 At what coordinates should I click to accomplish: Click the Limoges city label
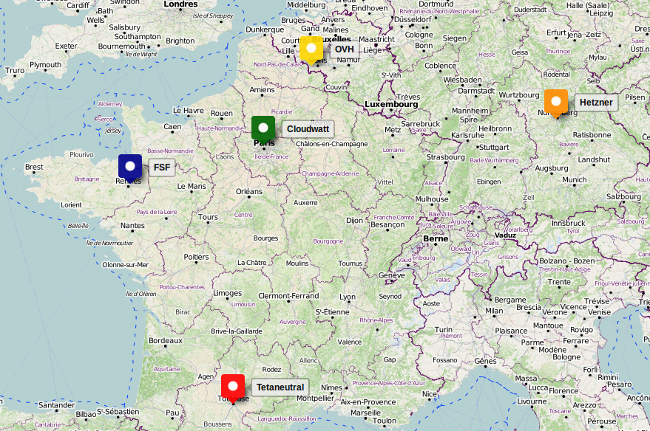point(228,293)
